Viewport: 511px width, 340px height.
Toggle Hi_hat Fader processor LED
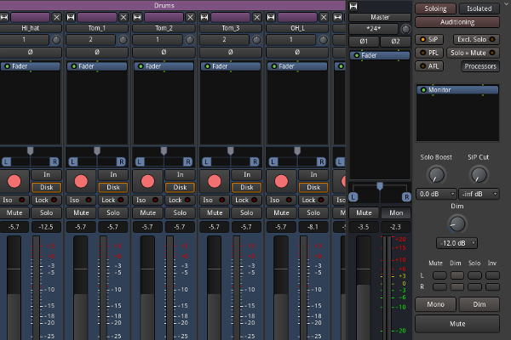[x=7, y=66]
